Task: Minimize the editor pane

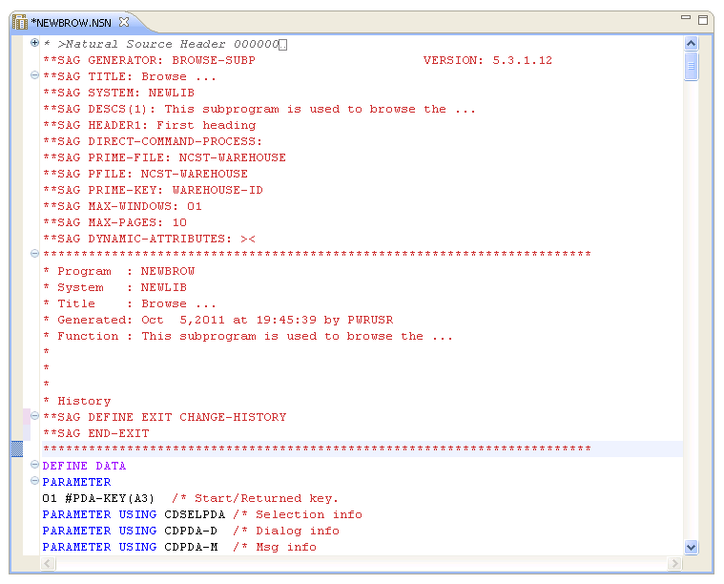Action: [686, 18]
